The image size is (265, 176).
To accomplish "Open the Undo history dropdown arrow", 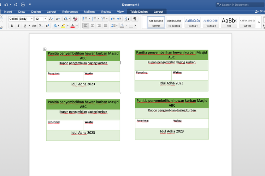I will (x=10, y=5).
